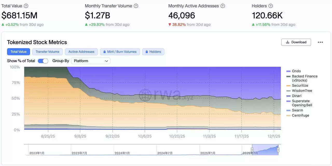332x166 pixels.
Task: Click the Download button
Action: pyautogui.click(x=296, y=42)
